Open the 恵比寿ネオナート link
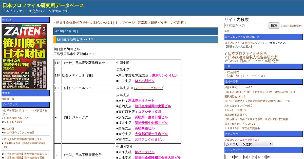304x159 pixels. (x=141, y=100)
